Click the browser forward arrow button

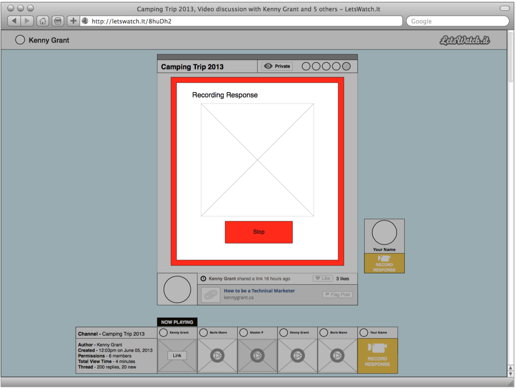point(27,21)
